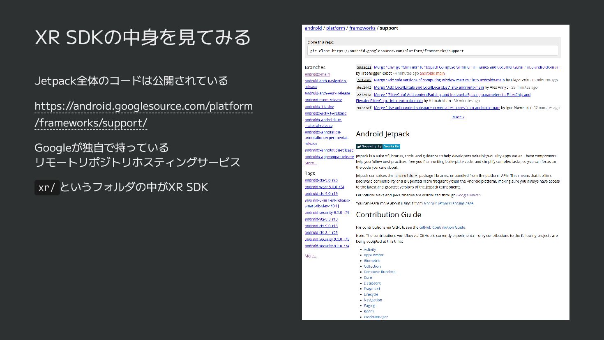Open 'Add LocalLocale and LocalLocaleList' merge commit
This screenshot has height=340, width=604.
(429, 87)
